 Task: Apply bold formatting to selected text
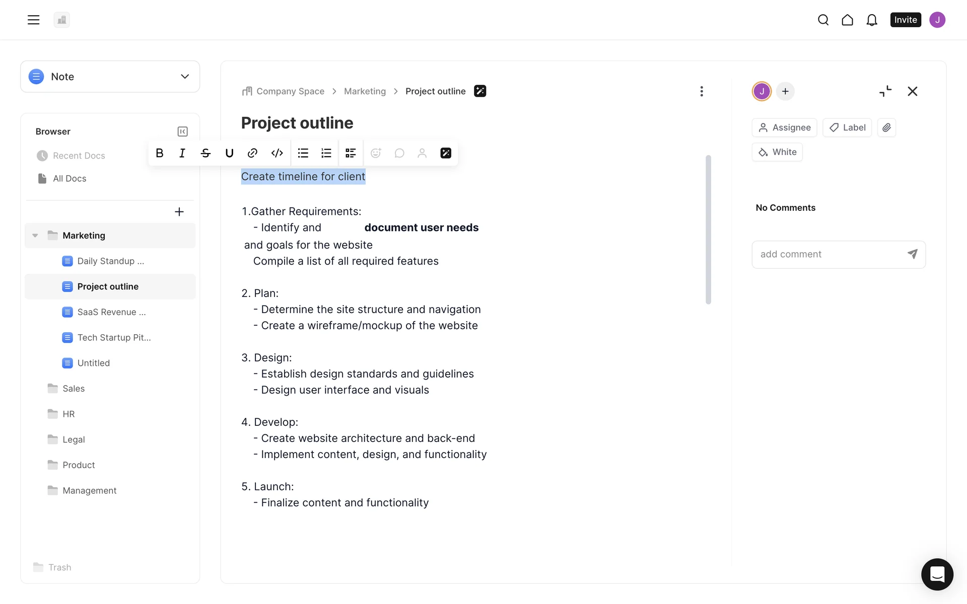click(x=160, y=153)
